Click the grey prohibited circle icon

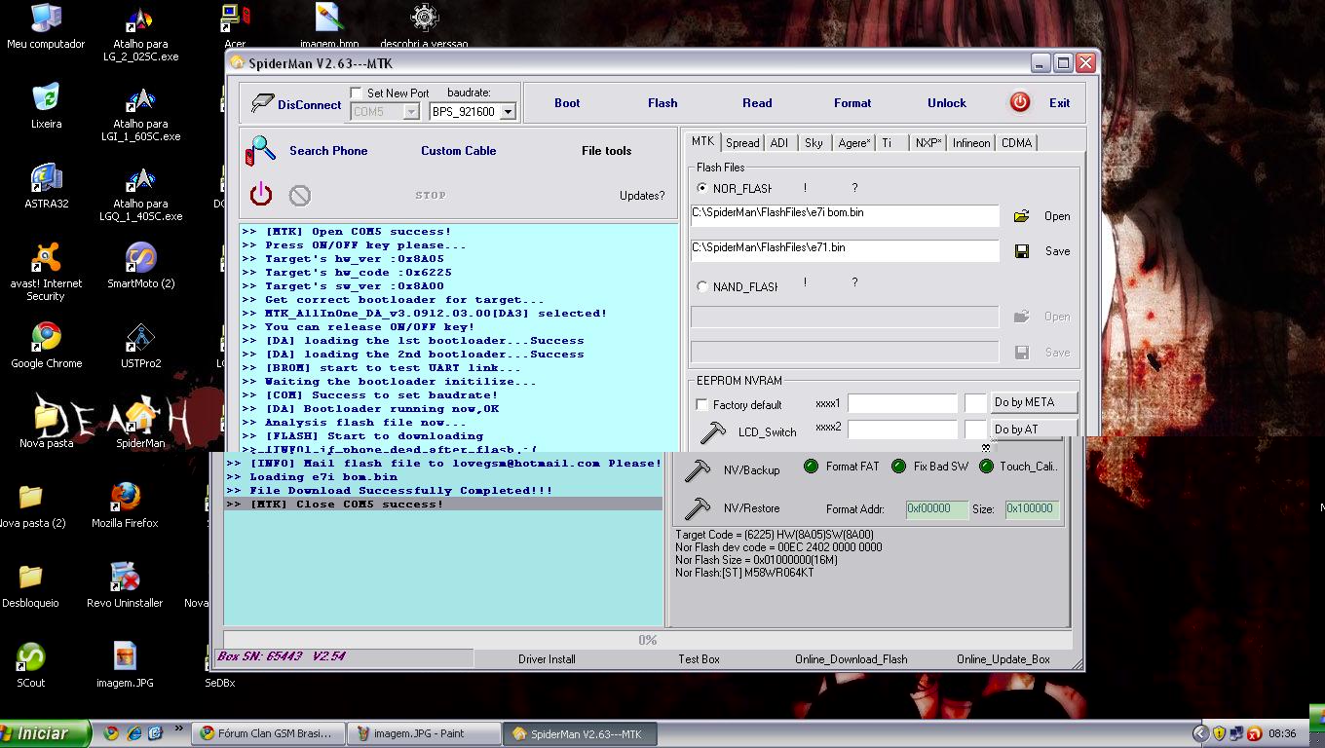pyautogui.click(x=300, y=196)
